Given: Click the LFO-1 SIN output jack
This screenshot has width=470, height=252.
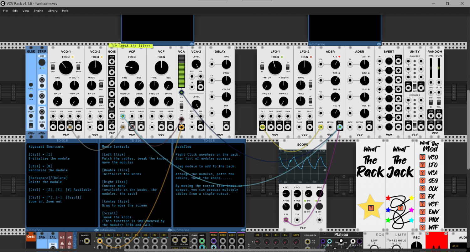Looking at the screenshot, I should (x=262, y=127).
